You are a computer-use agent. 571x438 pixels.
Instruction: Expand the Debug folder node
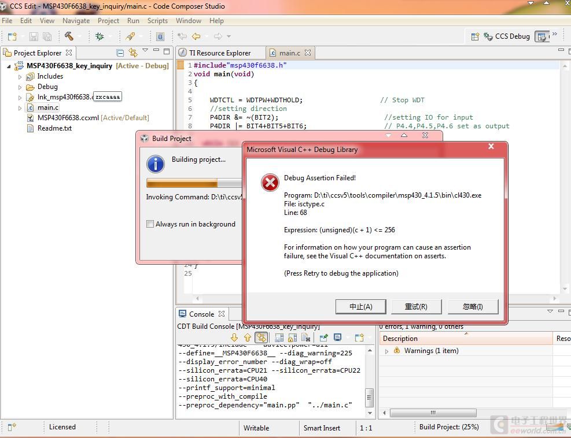pyautogui.click(x=20, y=87)
